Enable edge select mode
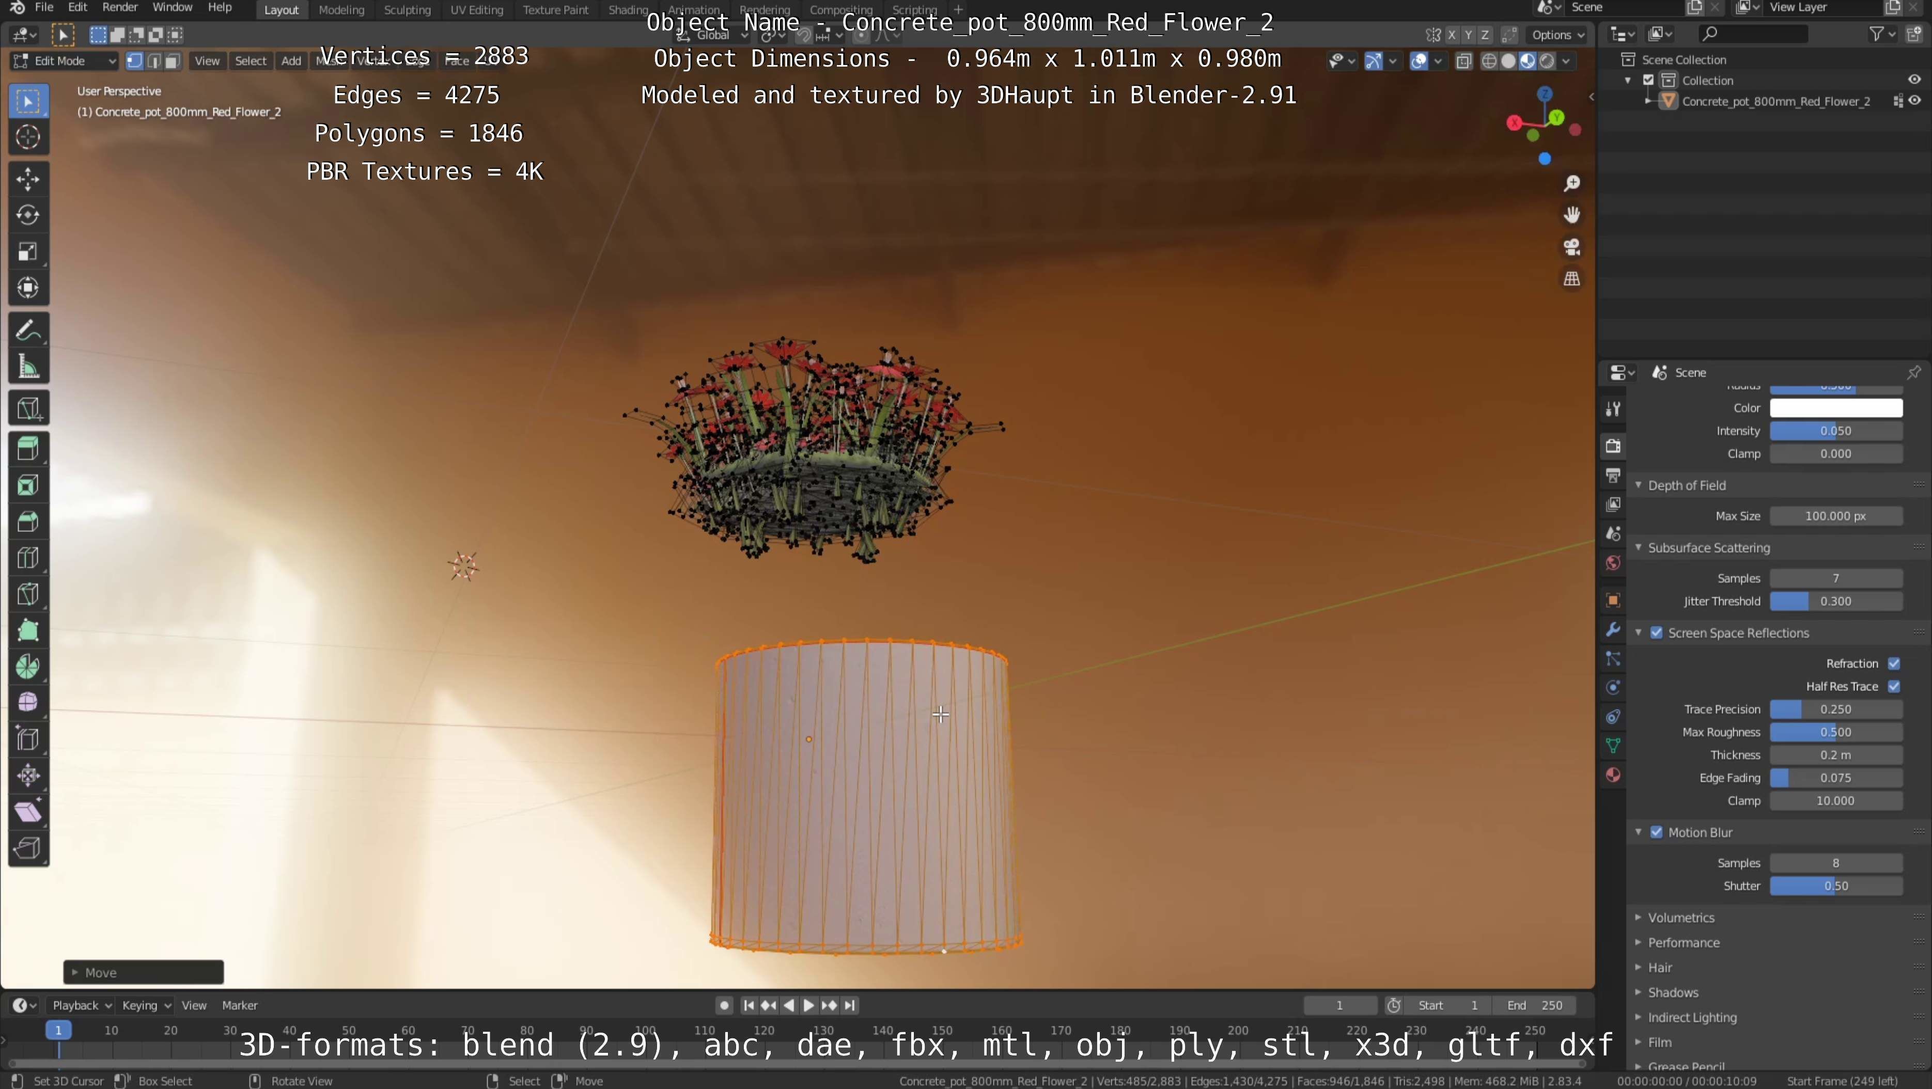1932x1089 pixels. (x=154, y=61)
